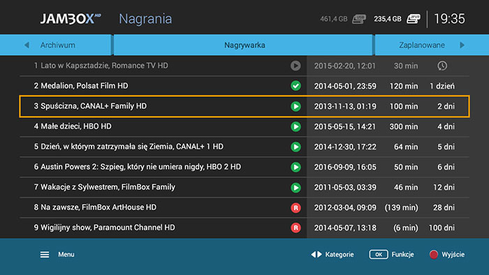Click the Kategorie left-right arrows icon
489x275 pixels.
tap(316, 255)
